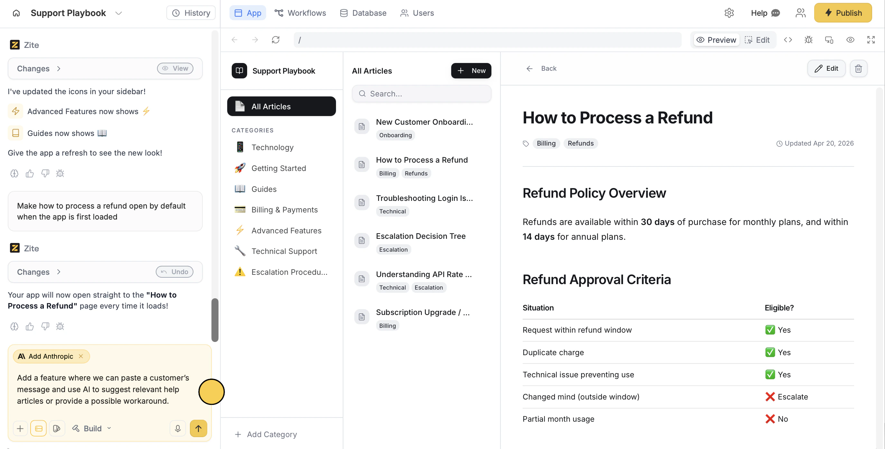Expand the Support Playbook project dropdown
The image size is (885, 449).
click(118, 13)
